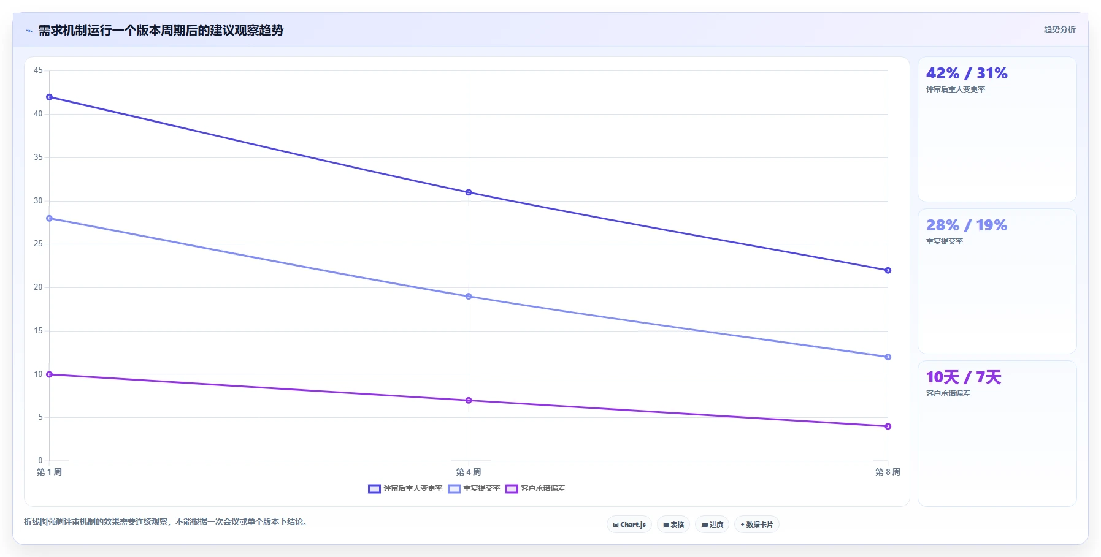Viewport: 1101px width, 557px height.
Task: Select the Chart.js tag chip
Action: click(629, 525)
